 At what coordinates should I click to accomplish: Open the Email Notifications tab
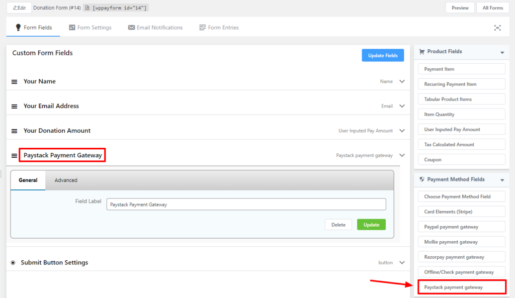tap(155, 28)
